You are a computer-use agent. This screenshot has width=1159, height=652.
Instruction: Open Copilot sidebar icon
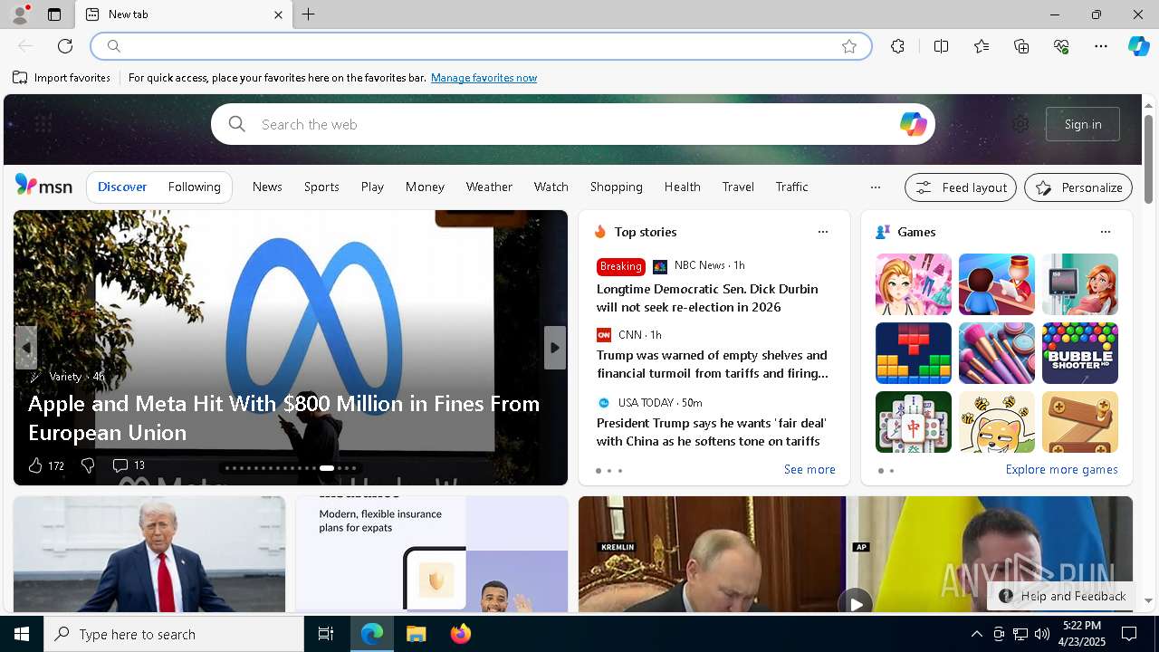pos(1138,46)
